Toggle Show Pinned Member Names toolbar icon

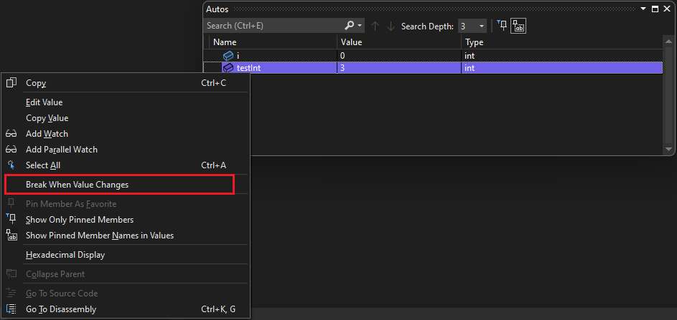coord(518,26)
